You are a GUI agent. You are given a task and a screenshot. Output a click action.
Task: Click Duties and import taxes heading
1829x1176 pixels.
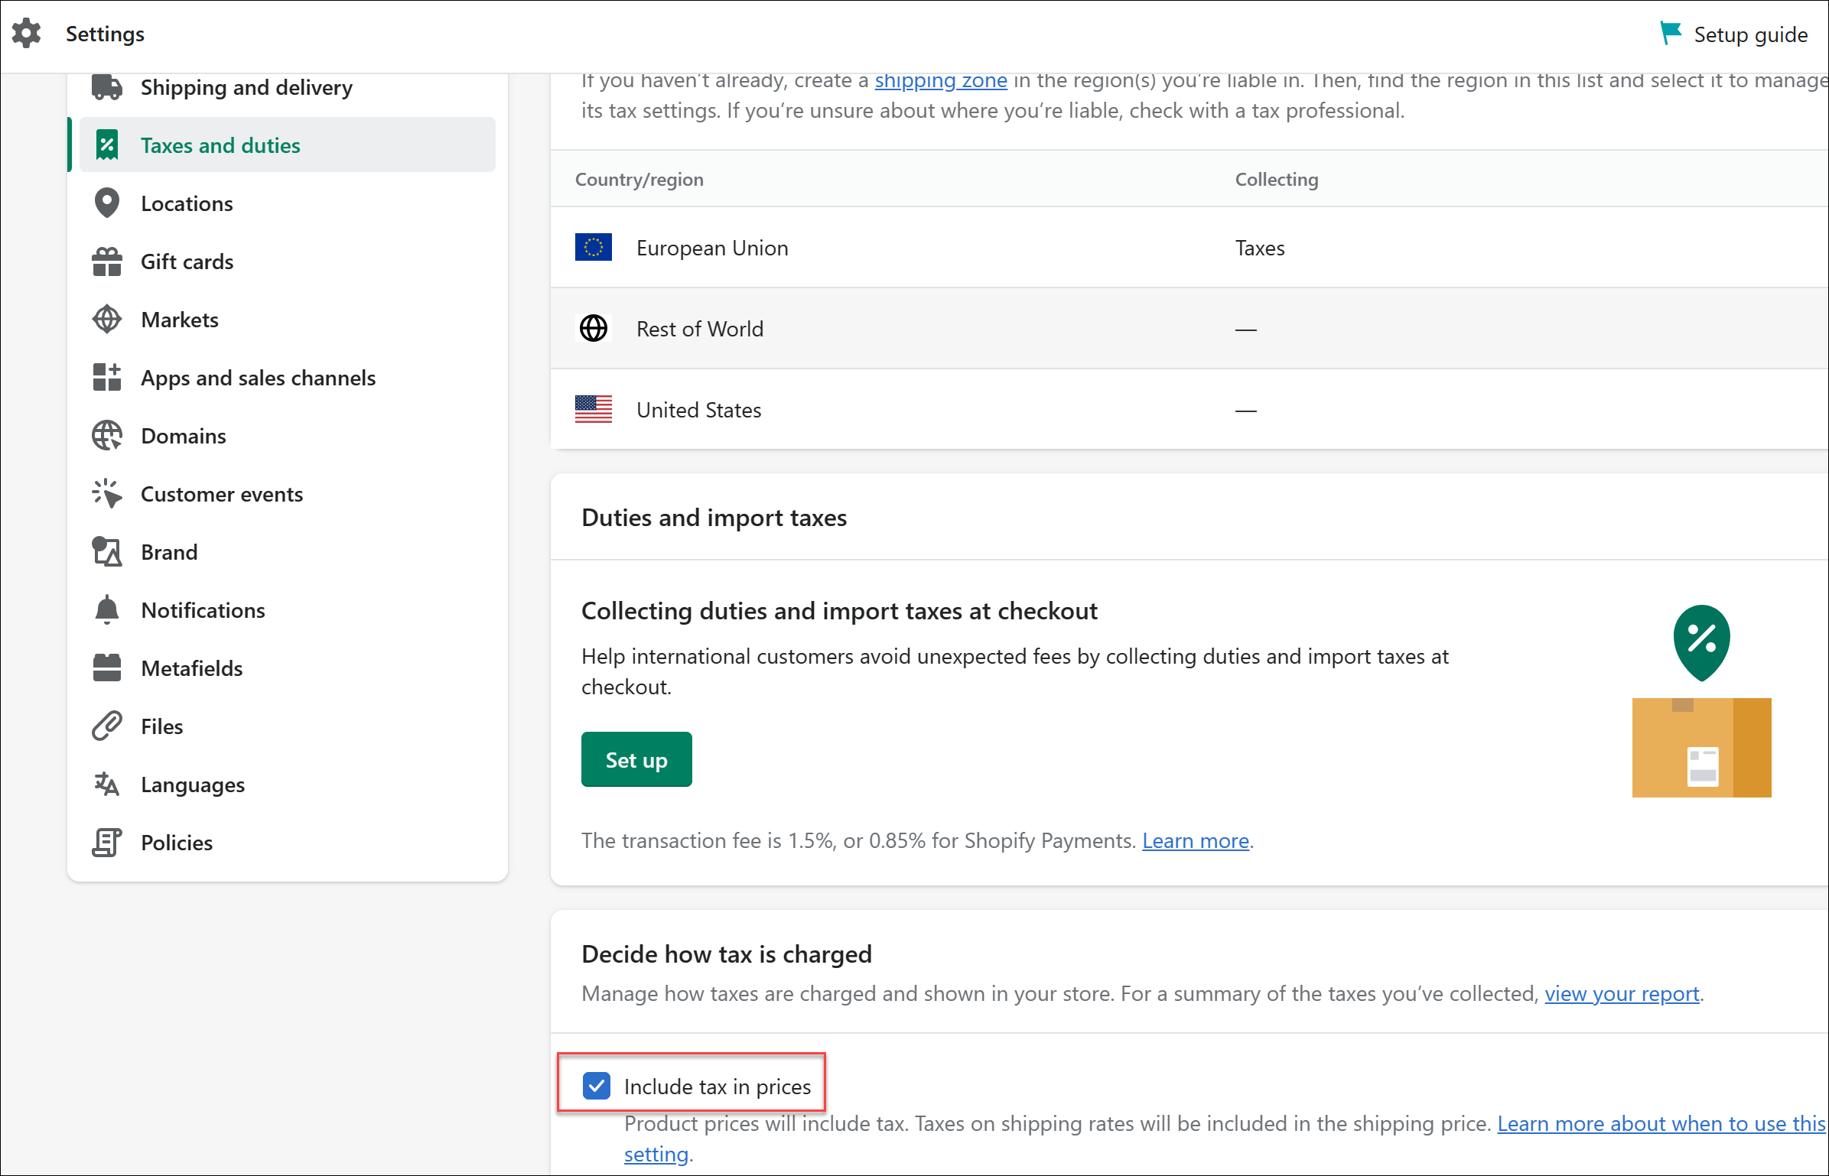click(714, 518)
